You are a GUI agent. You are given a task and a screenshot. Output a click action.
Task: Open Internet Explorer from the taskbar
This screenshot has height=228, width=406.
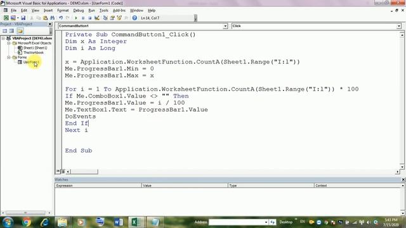[44, 222]
